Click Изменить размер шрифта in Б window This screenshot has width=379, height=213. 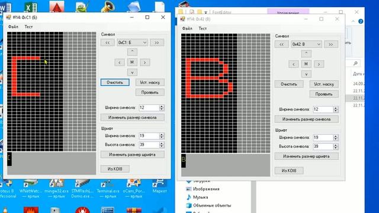click(x=133, y=154)
